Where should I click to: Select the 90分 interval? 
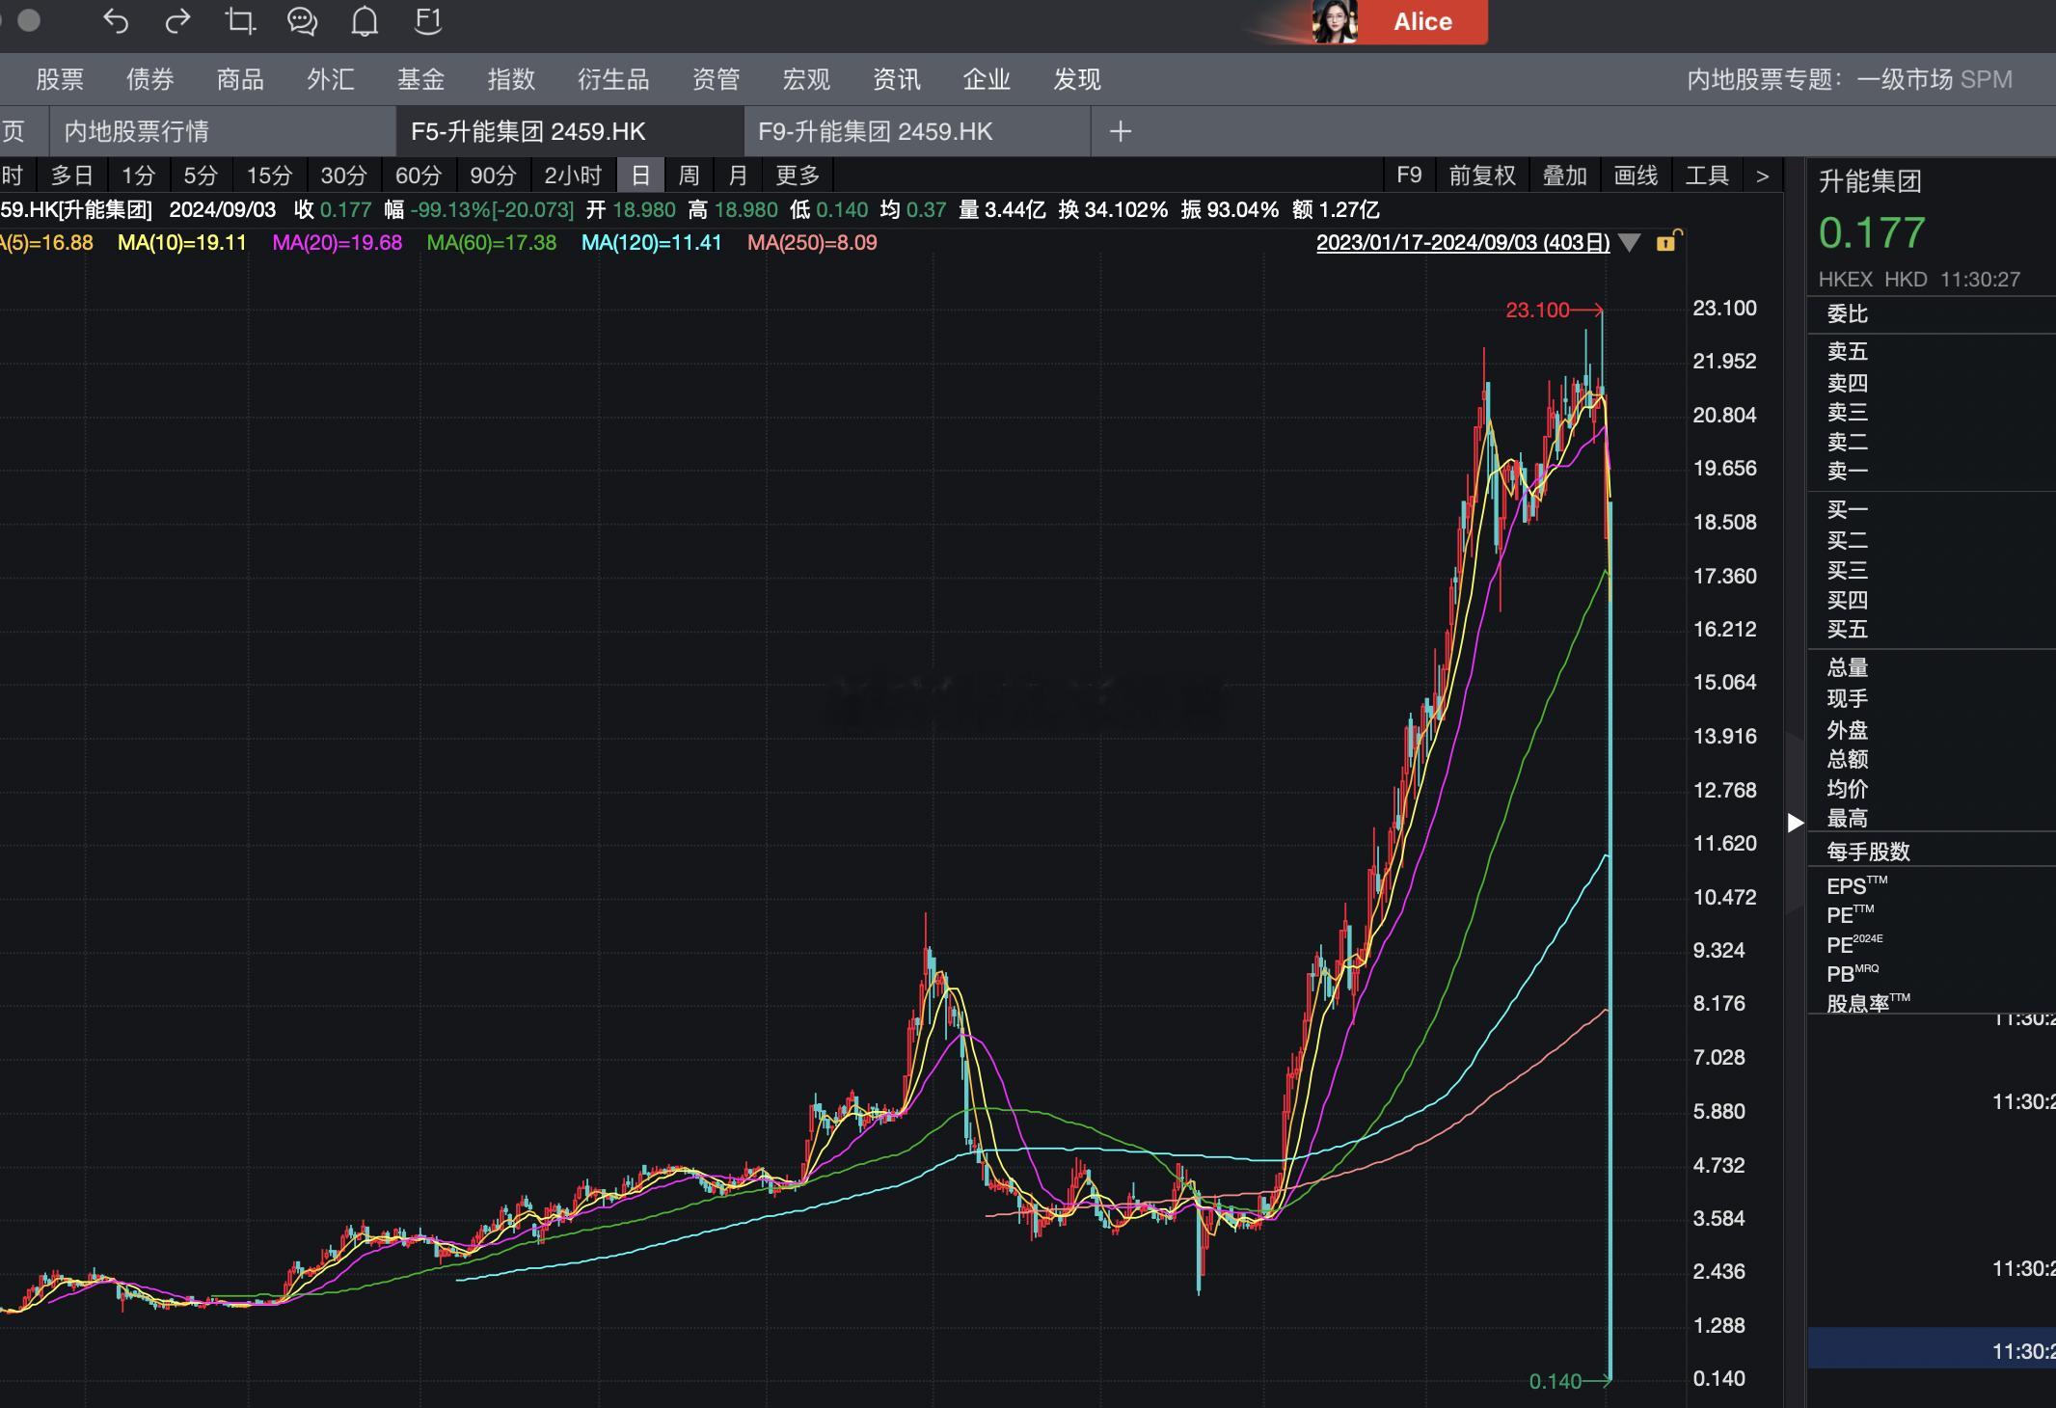[x=493, y=176]
